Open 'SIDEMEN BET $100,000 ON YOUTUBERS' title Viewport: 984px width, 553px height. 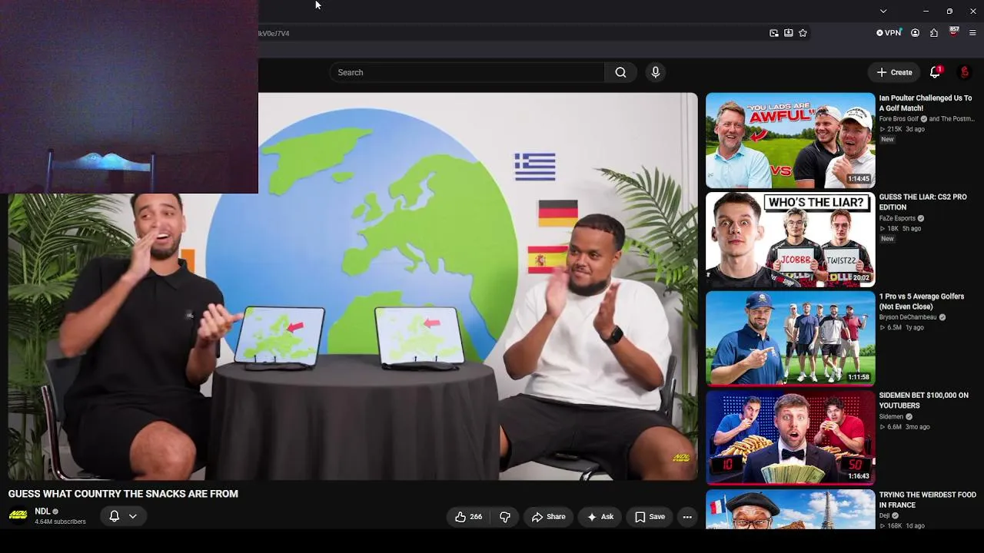(923, 400)
